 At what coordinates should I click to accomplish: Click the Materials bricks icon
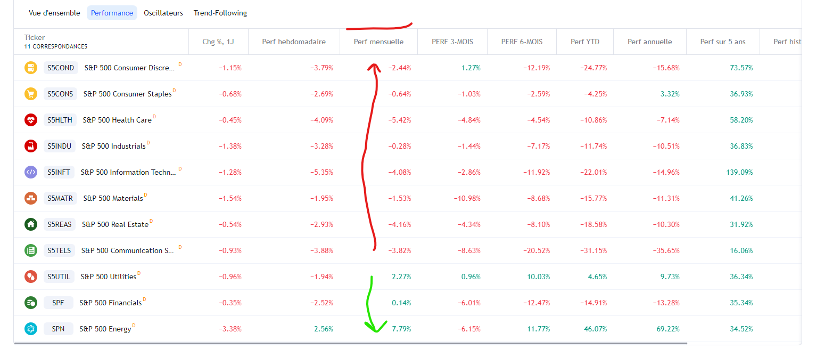point(31,198)
